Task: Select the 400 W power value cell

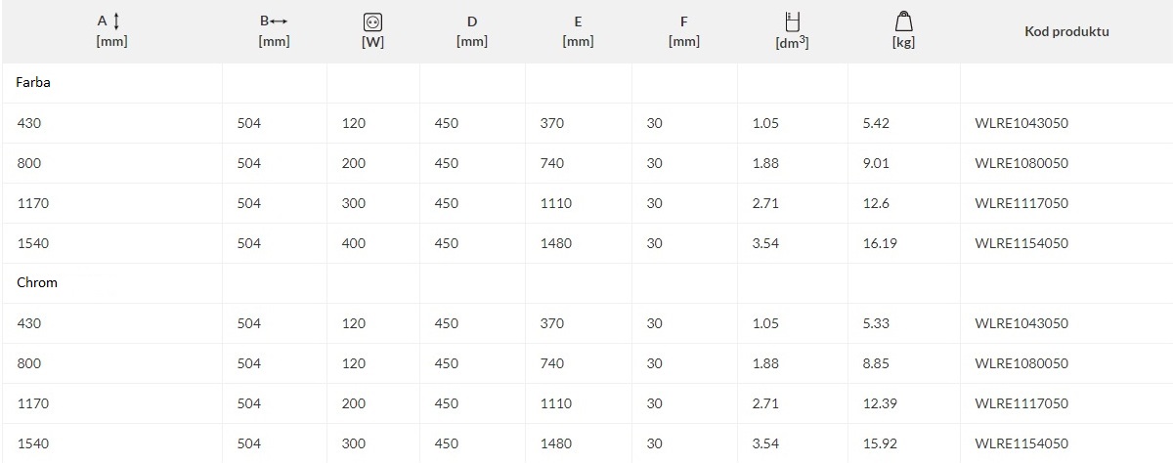Action: click(354, 243)
